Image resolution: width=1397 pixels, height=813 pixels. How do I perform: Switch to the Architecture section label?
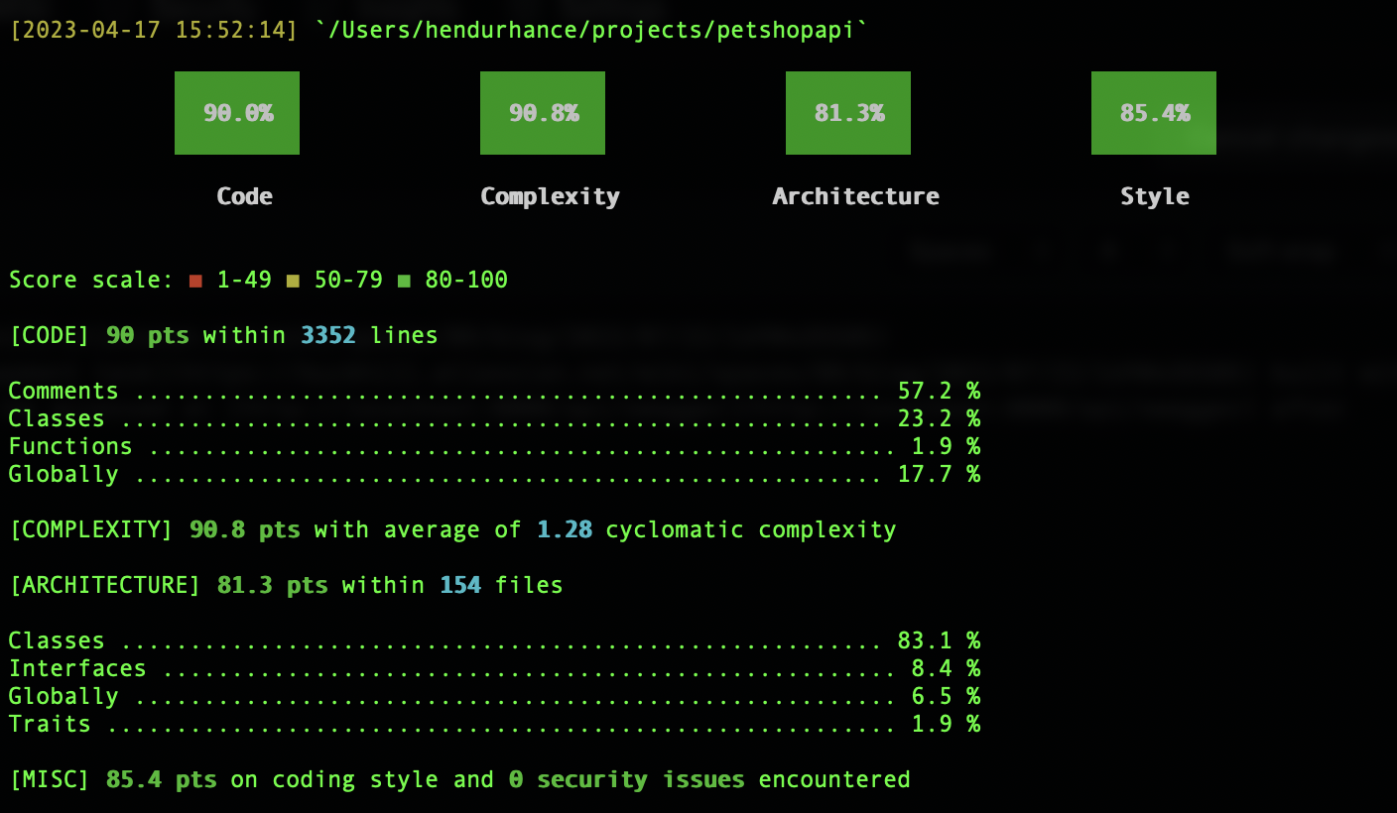pyautogui.click(x=855, y=195)
